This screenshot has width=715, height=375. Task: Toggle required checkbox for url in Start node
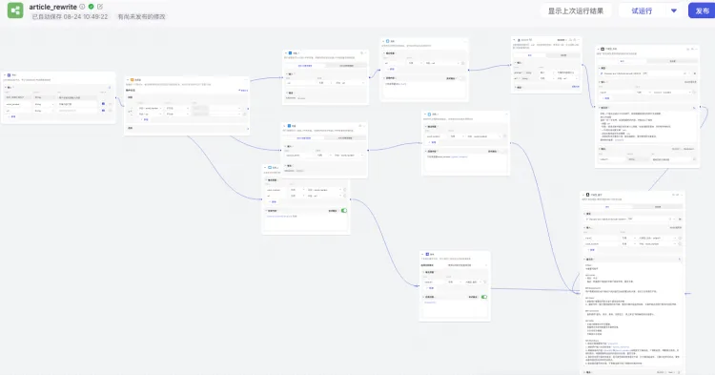point(103,111)
